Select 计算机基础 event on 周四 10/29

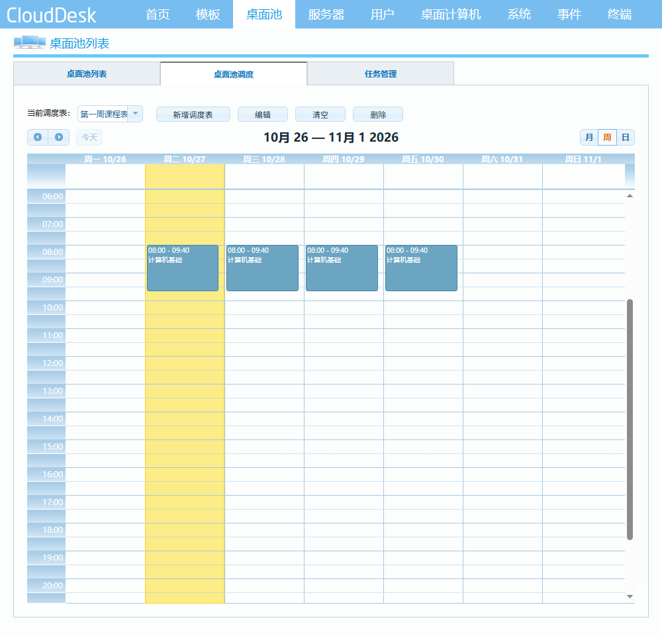tap(342, 268)
